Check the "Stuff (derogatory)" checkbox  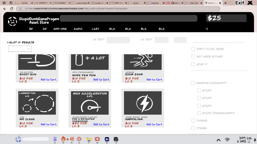coord(199,113)
